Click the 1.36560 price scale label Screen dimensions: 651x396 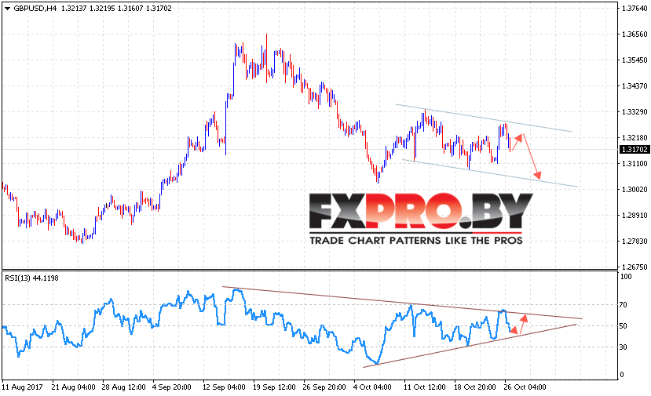(635, 35)
